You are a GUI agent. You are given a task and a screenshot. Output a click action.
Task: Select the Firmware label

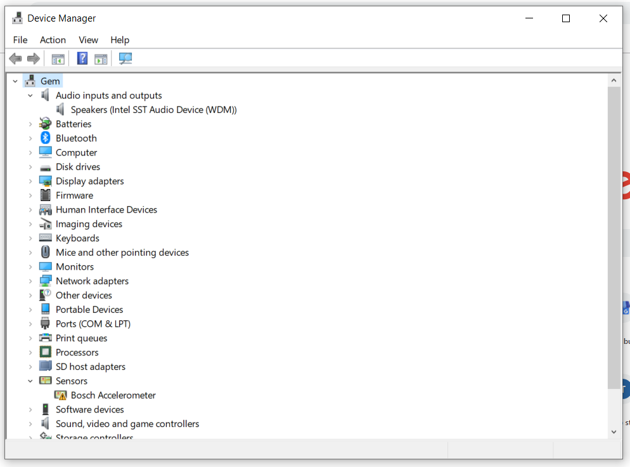[74, 195]
